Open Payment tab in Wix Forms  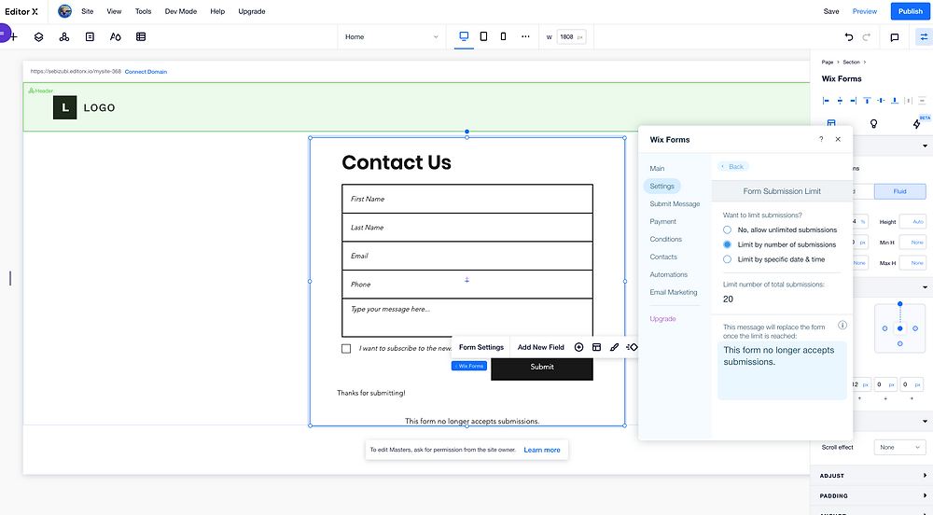click(662, 221)
